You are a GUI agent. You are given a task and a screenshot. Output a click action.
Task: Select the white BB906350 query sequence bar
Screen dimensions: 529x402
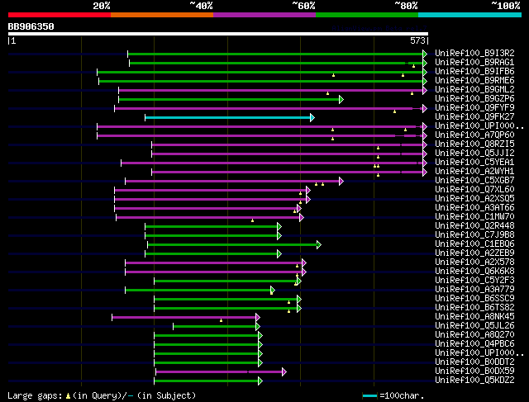pos(218,34)
